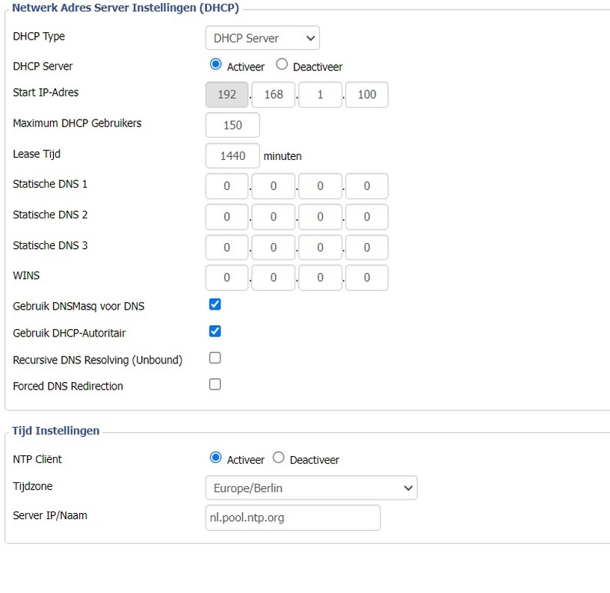Image resolution: width=610 pixels, height=593 pixels.
Task: Edit the Maximum DHCP Gebruikers field
Action: (232, 125)
